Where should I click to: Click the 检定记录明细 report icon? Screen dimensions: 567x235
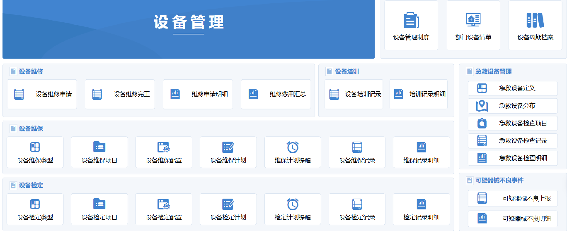point(422,204)
